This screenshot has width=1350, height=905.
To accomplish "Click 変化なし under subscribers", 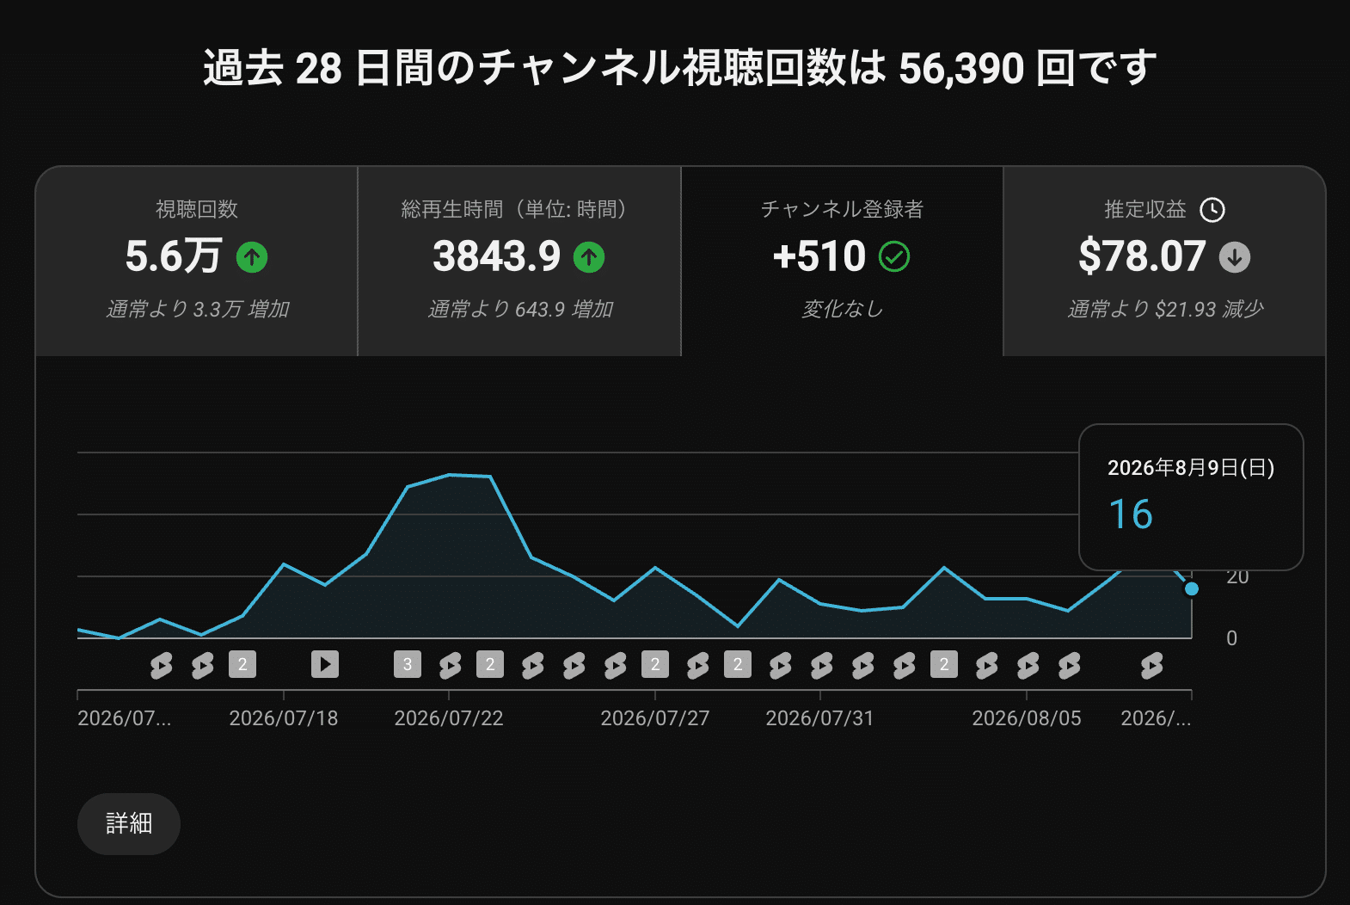I will (842, 309).
